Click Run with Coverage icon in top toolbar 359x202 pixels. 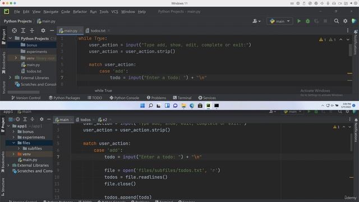point(316,21)
